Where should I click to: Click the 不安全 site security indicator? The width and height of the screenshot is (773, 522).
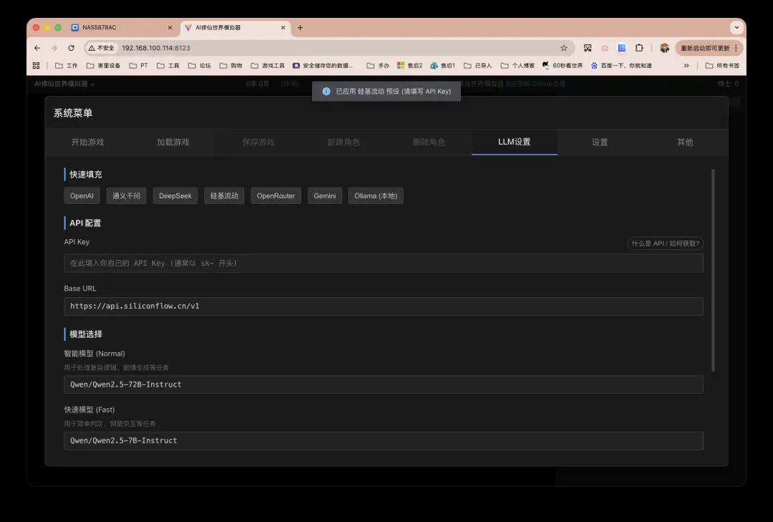coord(101,48)
